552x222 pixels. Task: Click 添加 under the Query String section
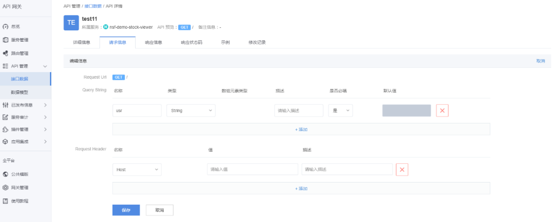pos(301,129)
